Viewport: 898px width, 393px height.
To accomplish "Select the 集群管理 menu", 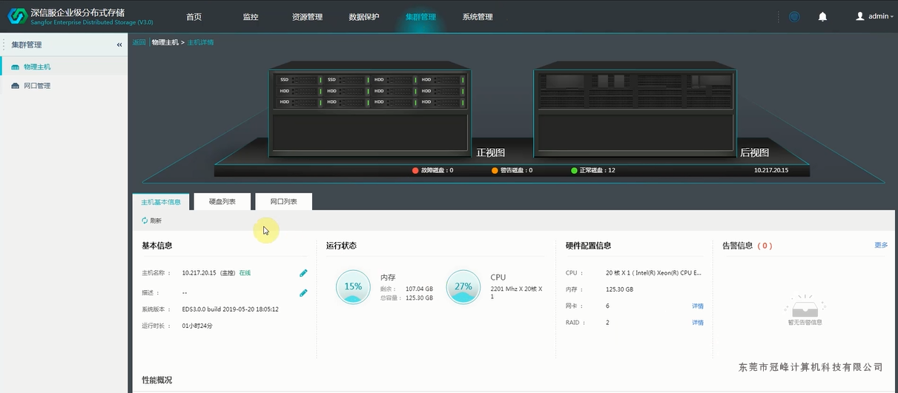I will (420, 16).
